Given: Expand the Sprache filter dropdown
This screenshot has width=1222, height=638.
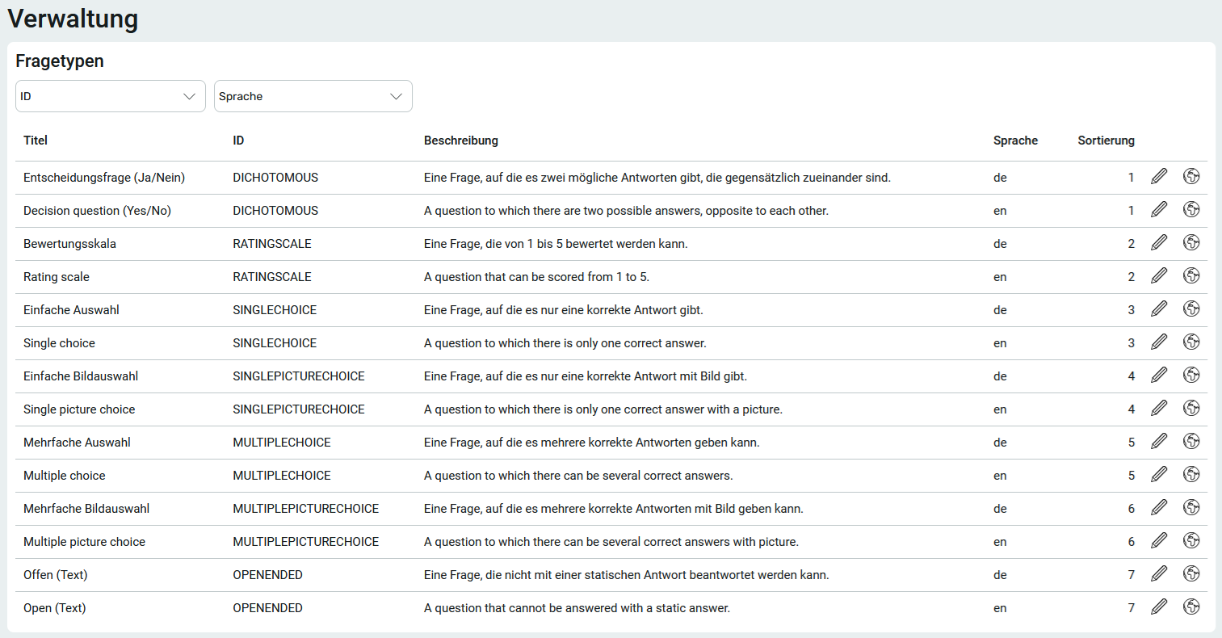Looking at the screenshot, I should point(313,96).
